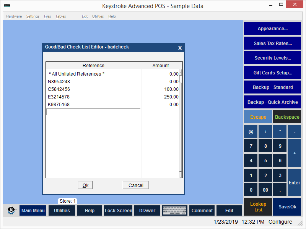Tap keypad digit 7

coord(251,146)
